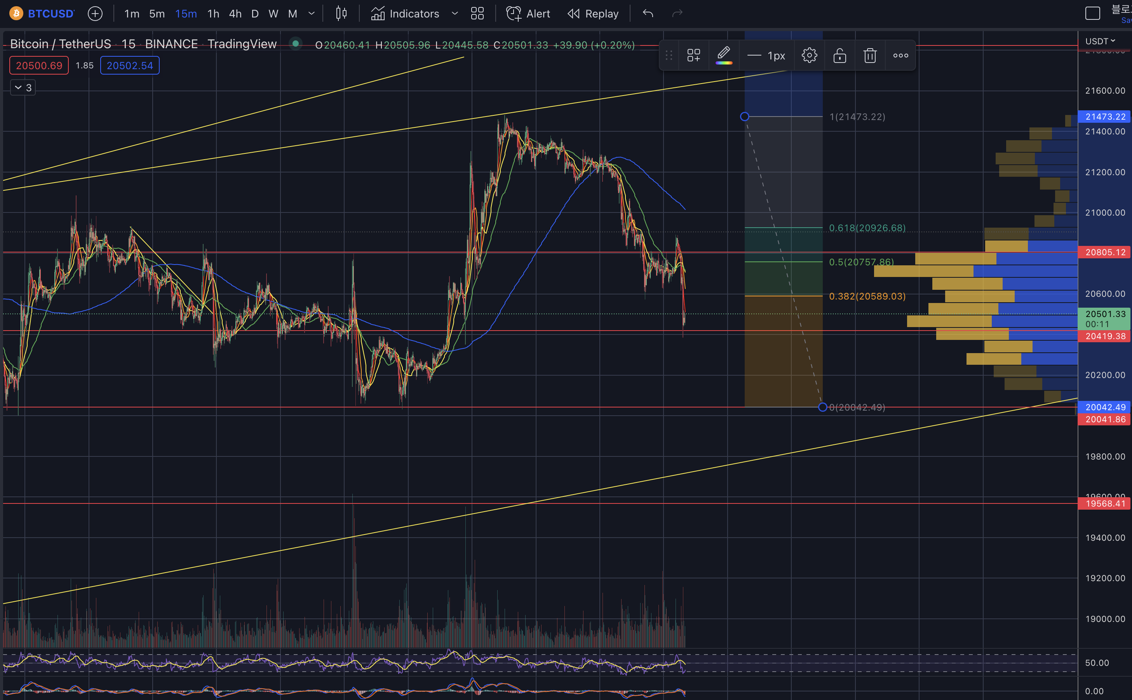Click the Bitcoin / TetherUS chart title
Viewport: 1132px width, 700px height.
[61, 44]
